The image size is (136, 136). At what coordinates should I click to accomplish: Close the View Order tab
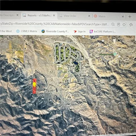[89, 16]
